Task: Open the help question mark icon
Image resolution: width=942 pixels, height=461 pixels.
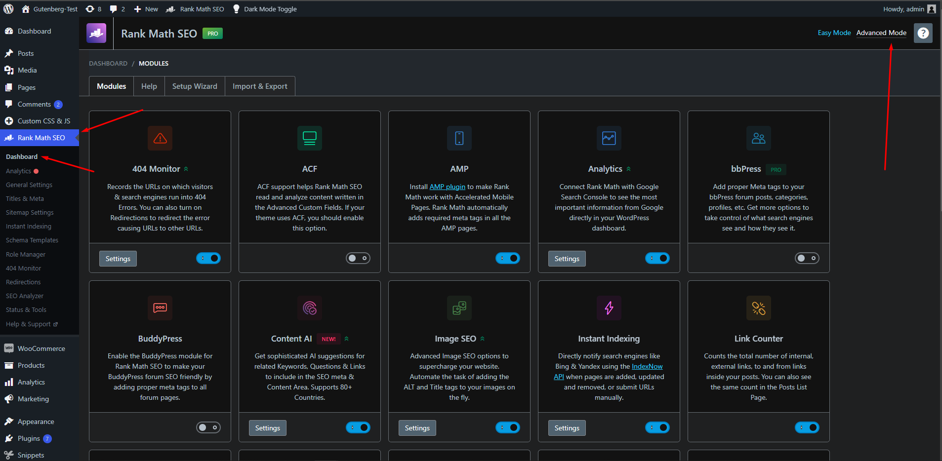Action: click(923, 33)
